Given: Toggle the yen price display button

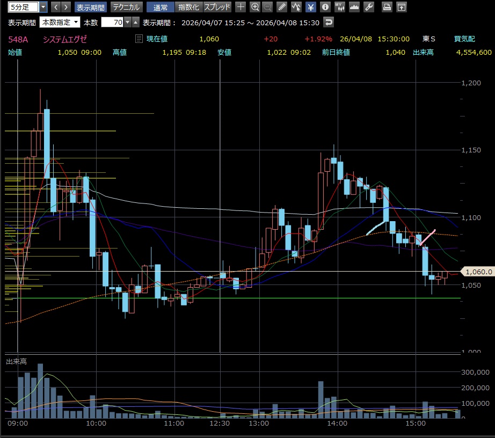Looking at the screenshot, I should (x=310, y=7).
